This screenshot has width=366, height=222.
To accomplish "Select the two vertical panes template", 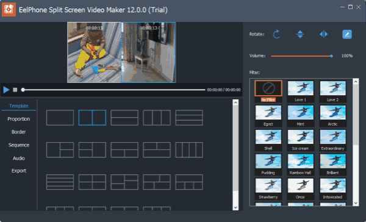I will pos(92,118).
